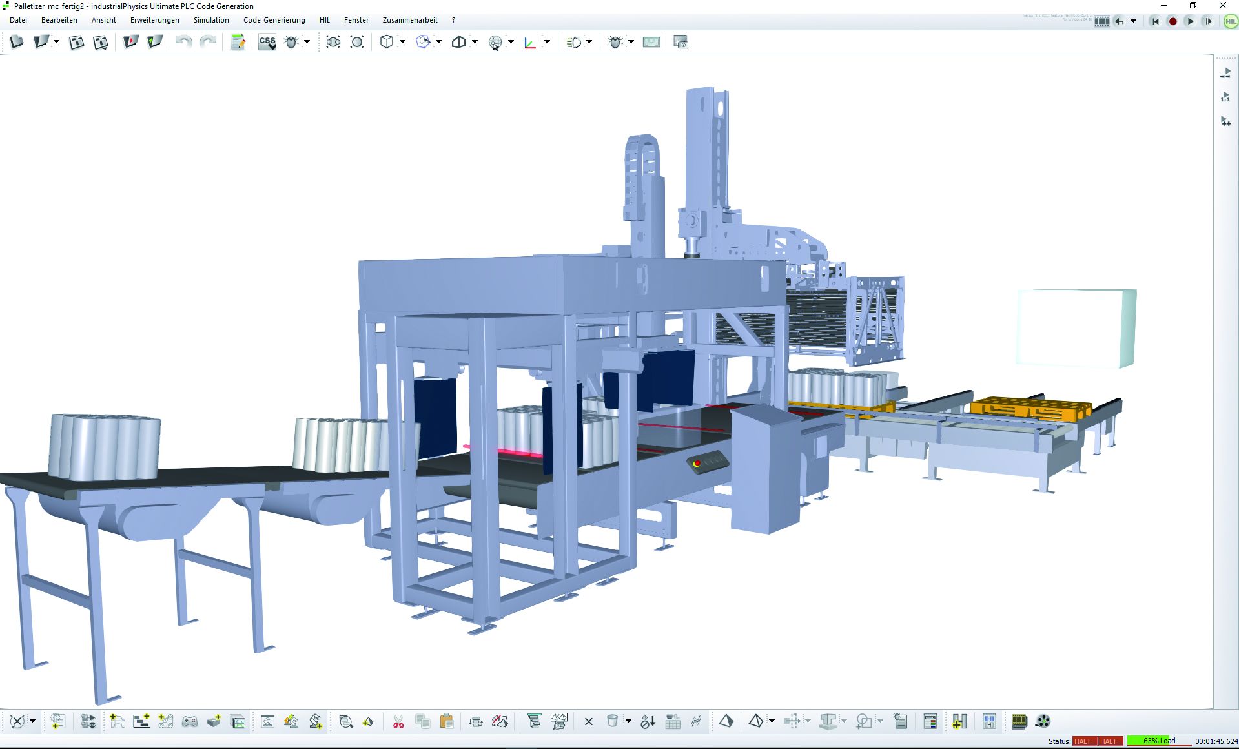Open the CSS script editor

coord(266,42)
